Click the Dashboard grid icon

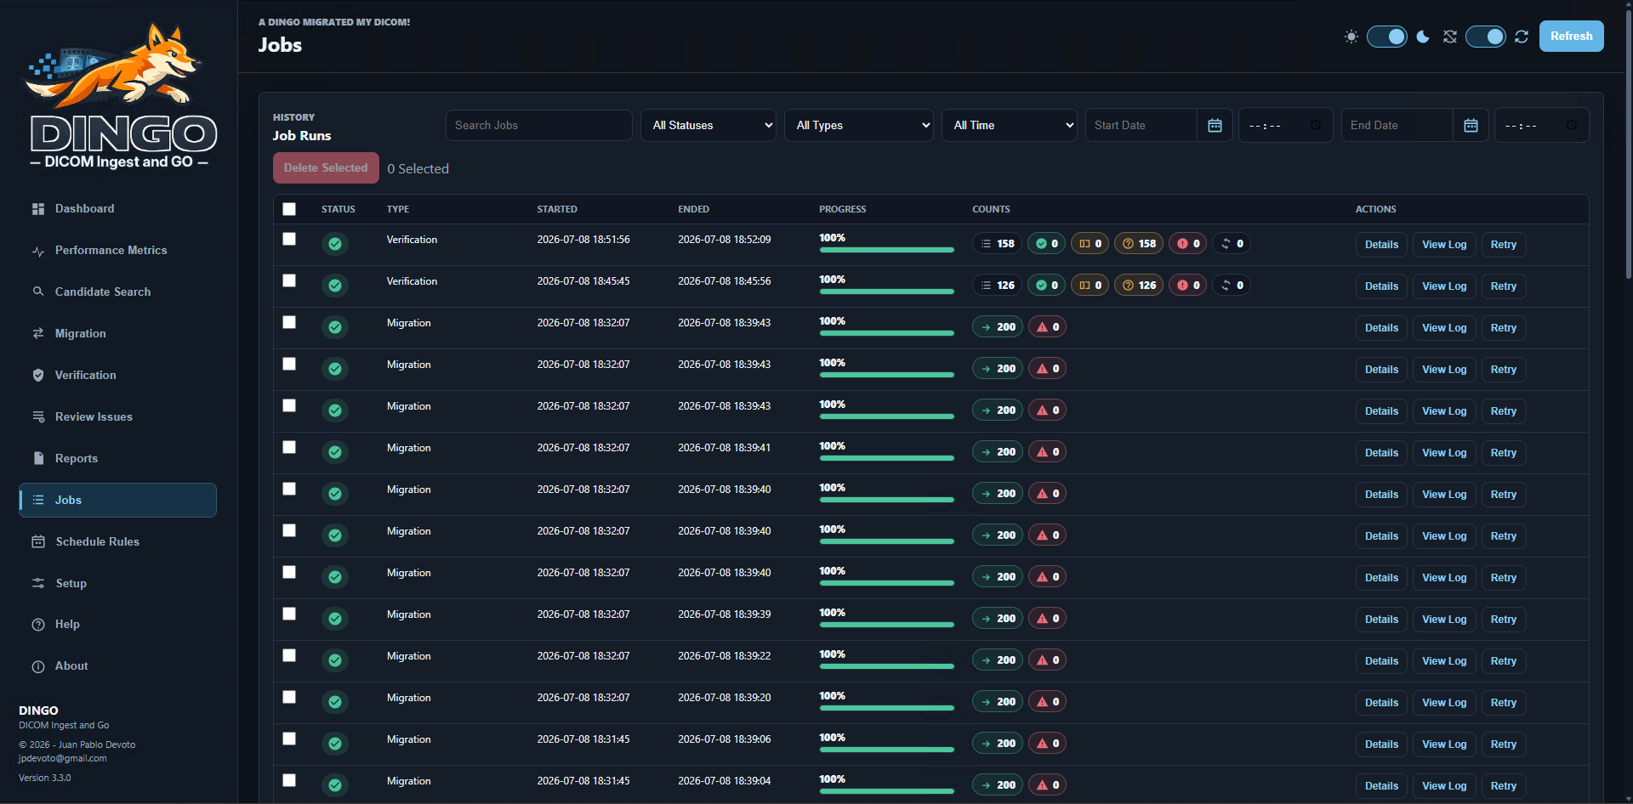coord(38,209)
